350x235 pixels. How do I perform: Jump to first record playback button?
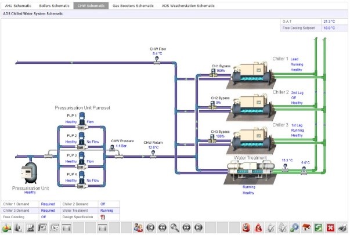150,227
